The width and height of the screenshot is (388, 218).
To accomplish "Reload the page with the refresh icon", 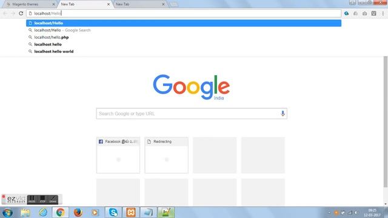I will point(21,13).
